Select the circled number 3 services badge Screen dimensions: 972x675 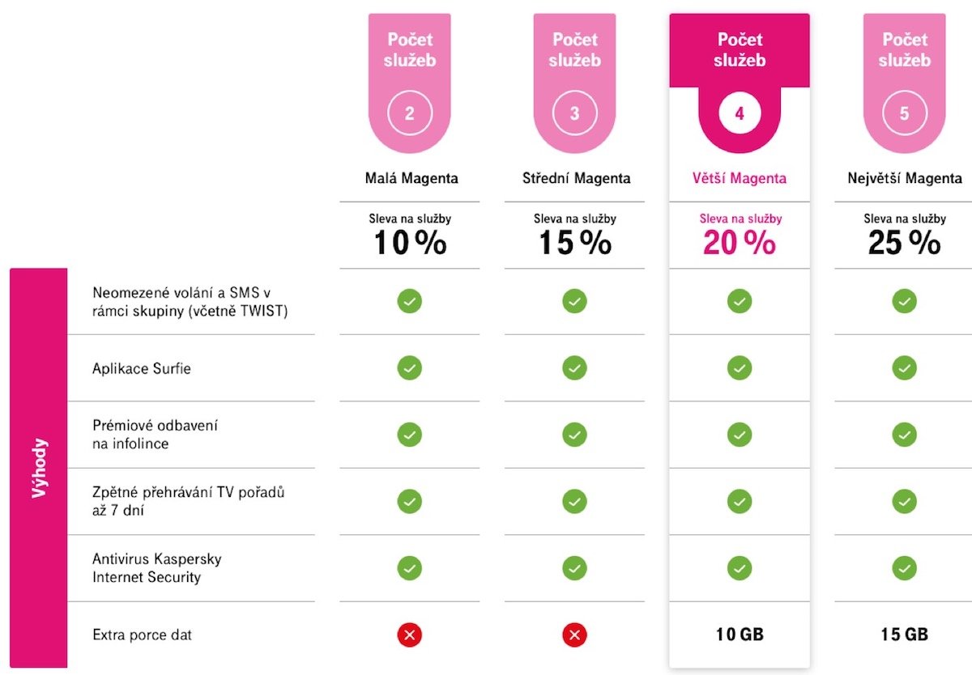coord(574,113)
